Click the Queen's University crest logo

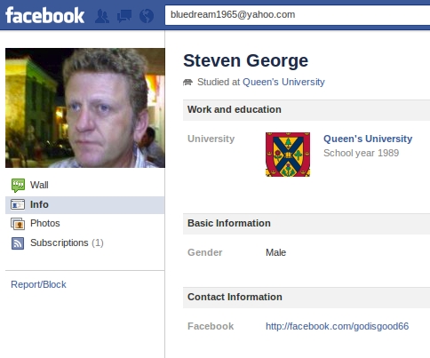(x=288, y=155)
